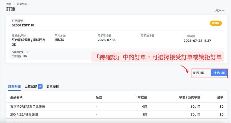231x123 pixels.
Task: Open the 更多 options ellipsis menu
Action: 224,10
